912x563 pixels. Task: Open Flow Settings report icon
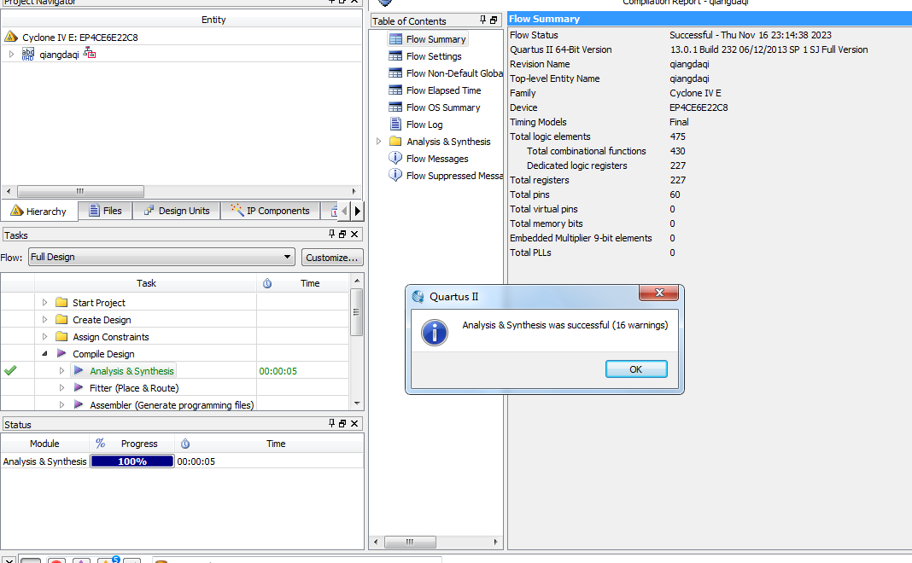tap(395, 55)
